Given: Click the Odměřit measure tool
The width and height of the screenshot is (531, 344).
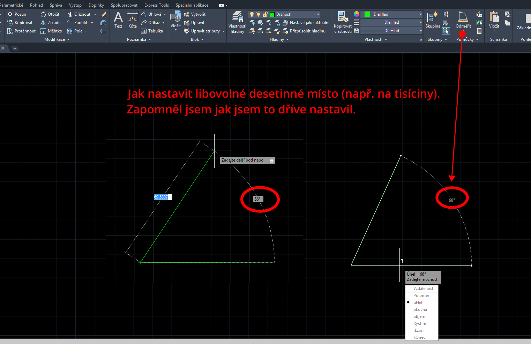Looking at the screenshot, I should (x=463, y=20).
